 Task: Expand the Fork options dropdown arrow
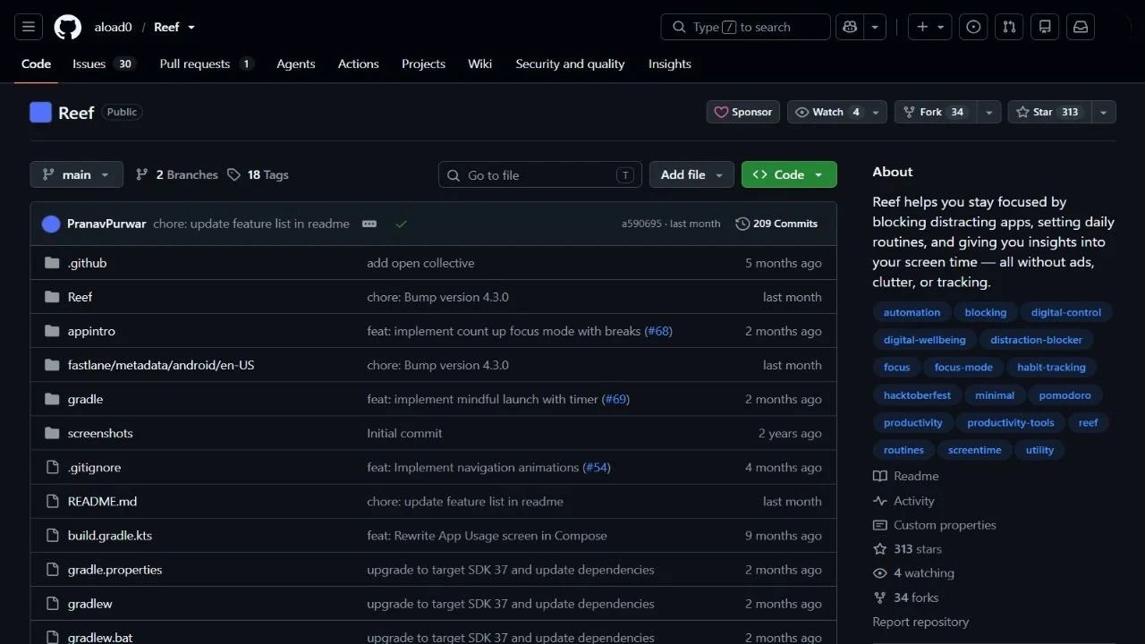988,112
